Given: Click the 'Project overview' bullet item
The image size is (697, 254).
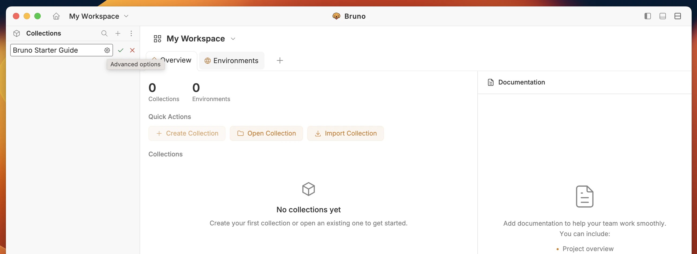Looking at the screenshot, I should (588, 249).
